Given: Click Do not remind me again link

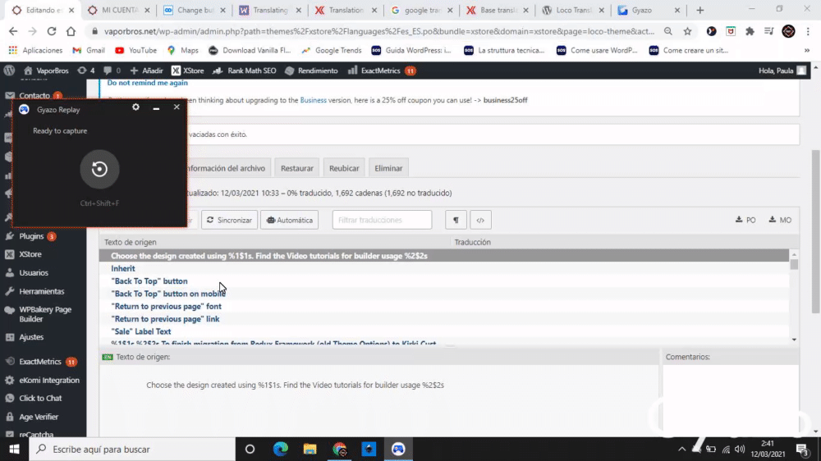Looking at the screenshot, I should pyautogui.click(x=147, y=83).
